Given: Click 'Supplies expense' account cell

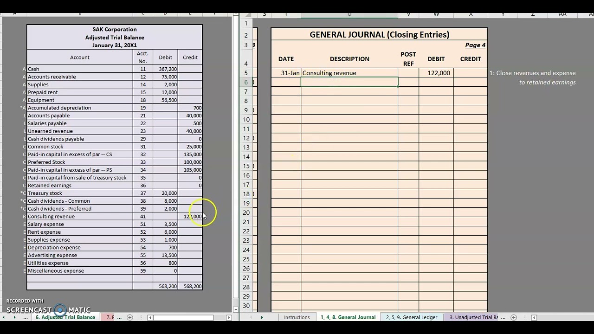Looking at the screenshot, I should click(x=80, y=239).
